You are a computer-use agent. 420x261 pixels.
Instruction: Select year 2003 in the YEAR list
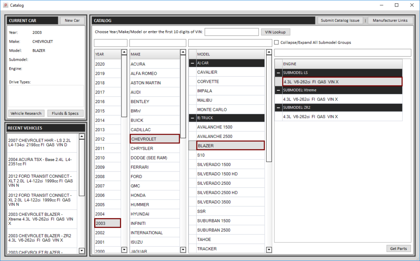[x=107, y=223]
